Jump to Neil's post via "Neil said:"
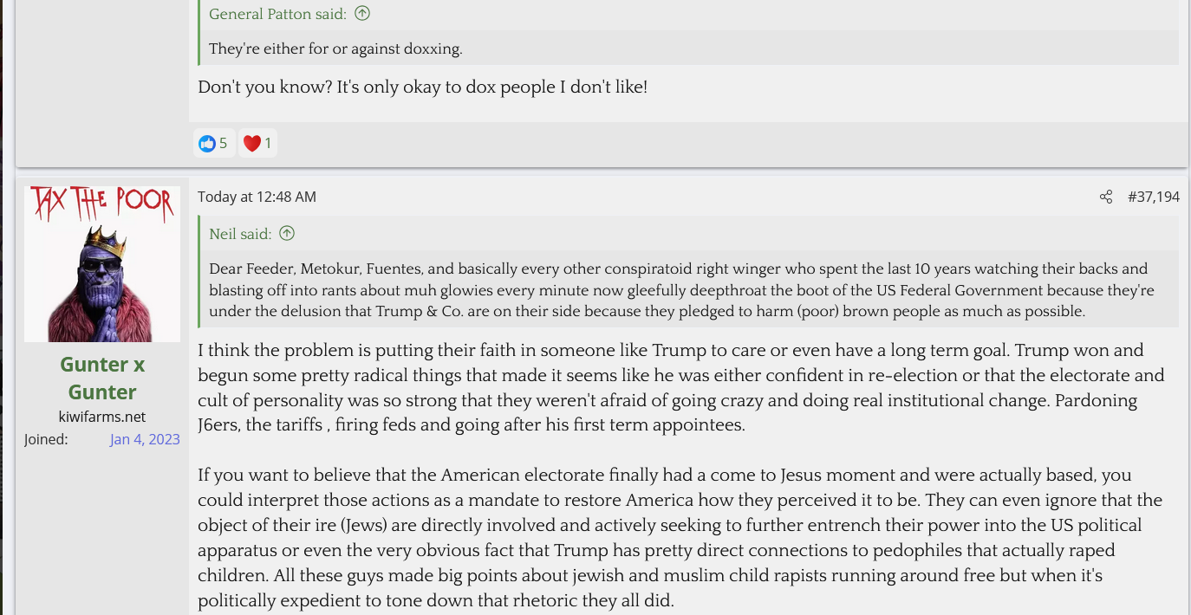Screen dimensions: 1191x615 tap(240, 234)
